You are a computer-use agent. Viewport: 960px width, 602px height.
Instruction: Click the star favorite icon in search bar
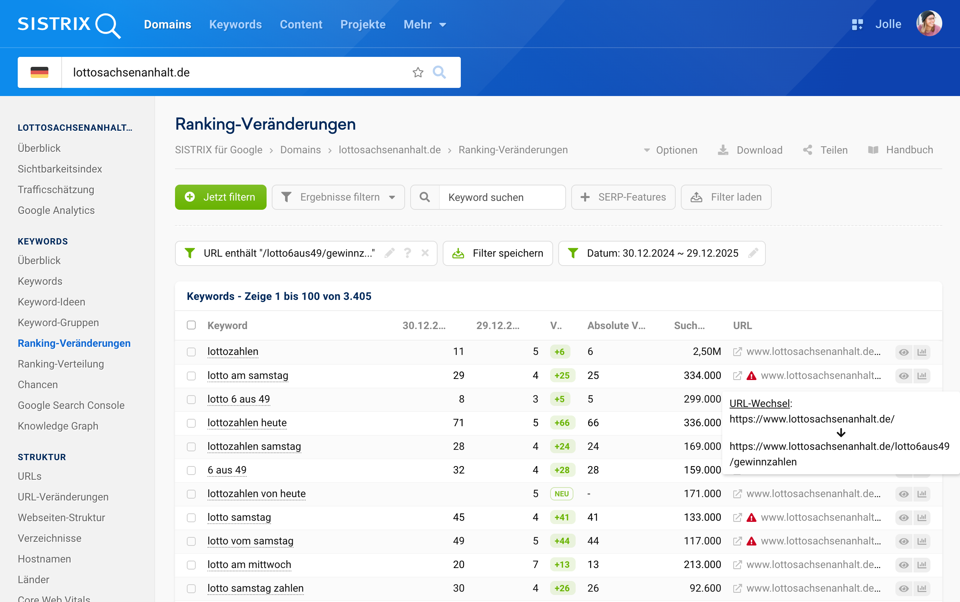pyautogui.click(x=418, y=72)
